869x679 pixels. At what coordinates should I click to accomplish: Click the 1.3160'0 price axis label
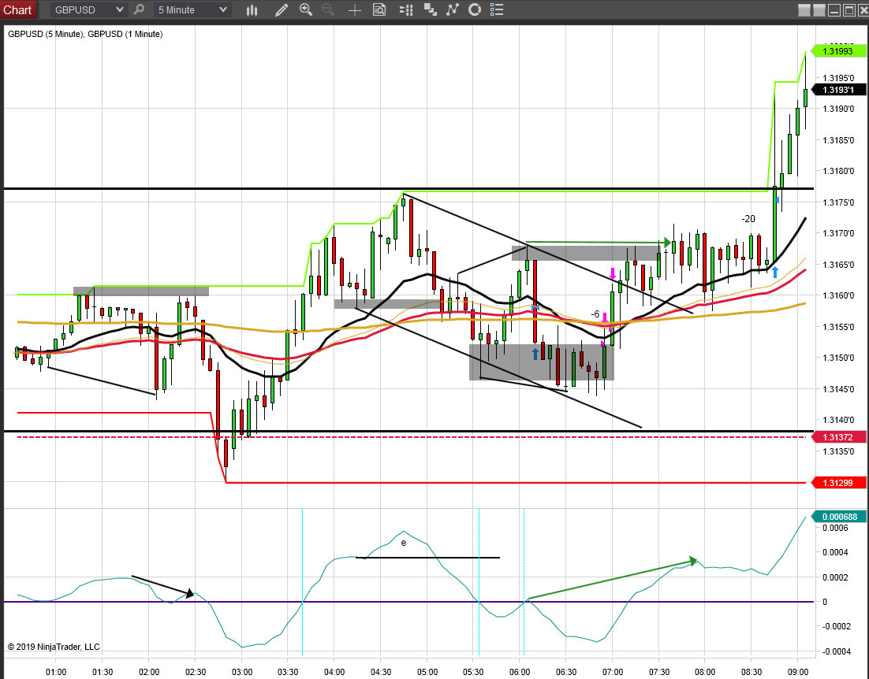[x=838, y=295]
